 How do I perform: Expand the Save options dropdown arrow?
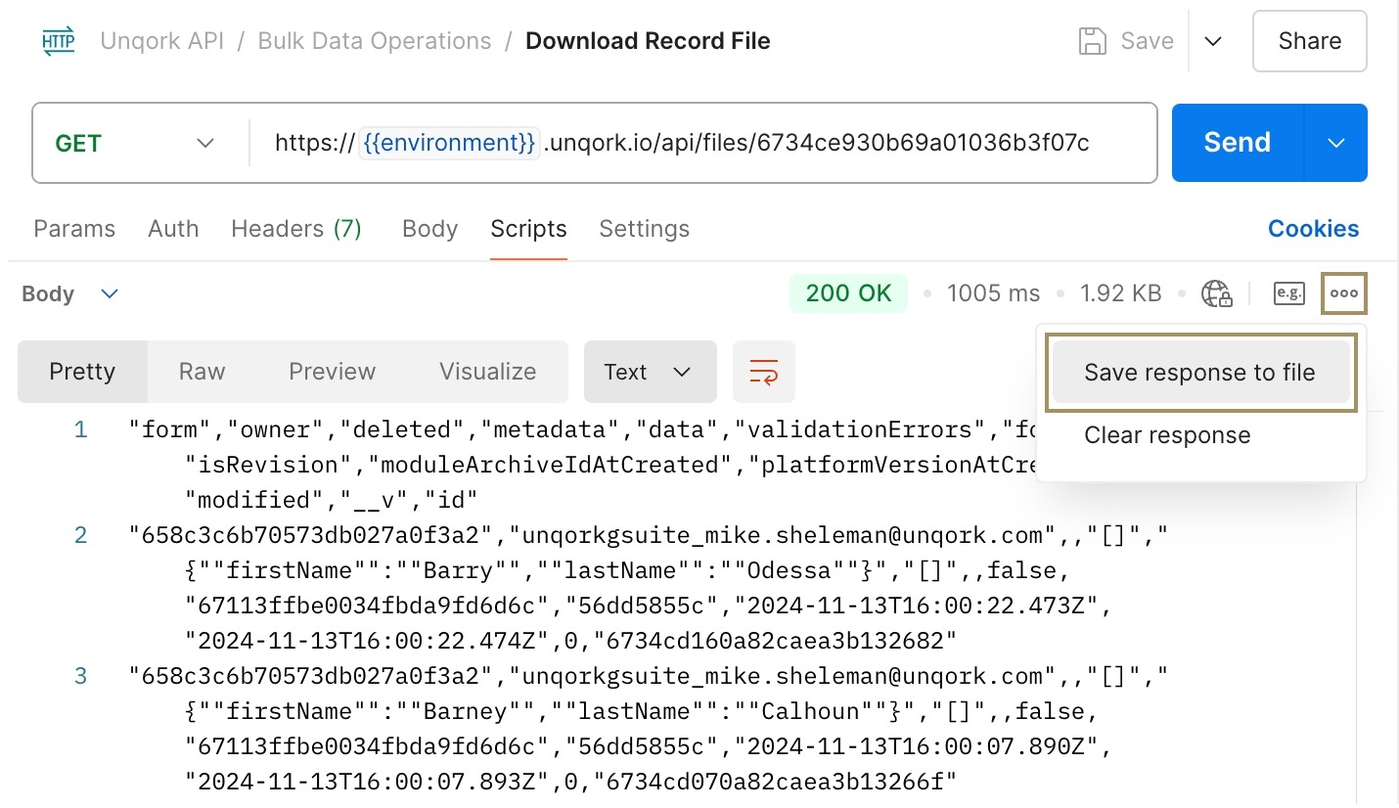[x=1213, y=41]
